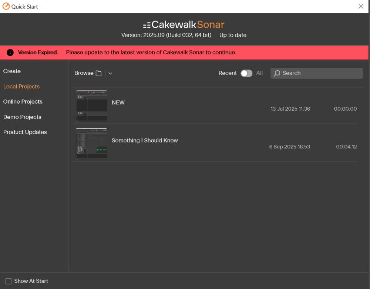Select Local Projects in sidebar
The width and height of the screenshot is (370, 289).
[21, 87]
